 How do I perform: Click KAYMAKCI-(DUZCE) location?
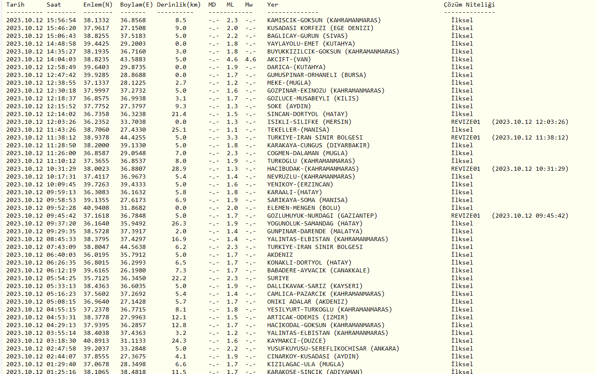tap(296, 341)
